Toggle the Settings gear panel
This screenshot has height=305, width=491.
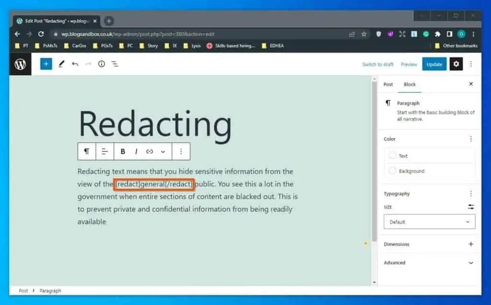tap(456, 64)
